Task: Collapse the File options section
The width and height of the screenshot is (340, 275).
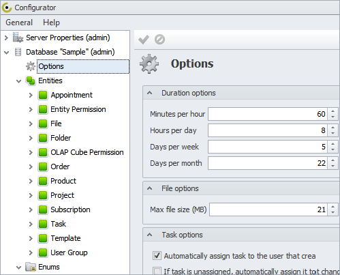Action: pyautogui.click(x=149, y=188)
